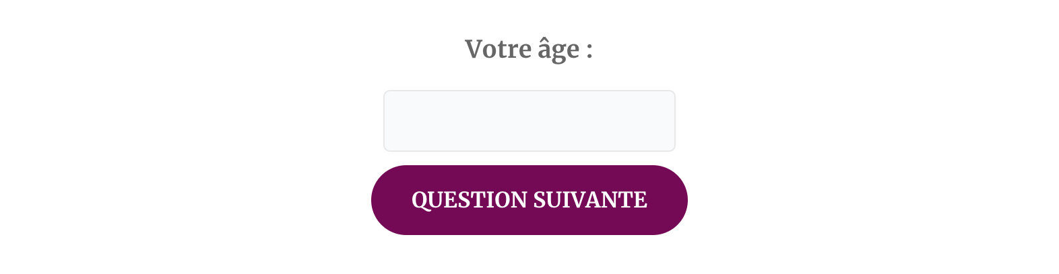Focus the text box under Votre âge
Viewport: 1059px width, 274px height.
click(529, 121)
